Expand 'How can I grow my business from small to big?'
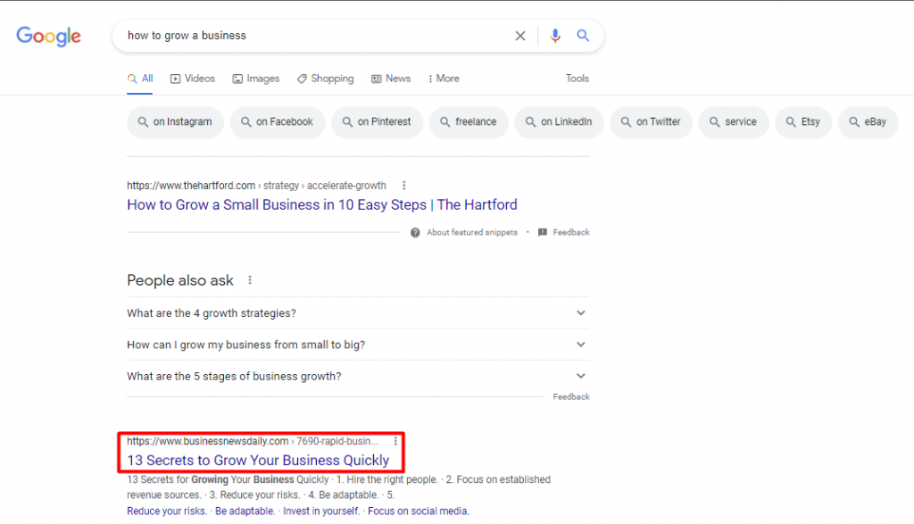 tap(580, 344)
